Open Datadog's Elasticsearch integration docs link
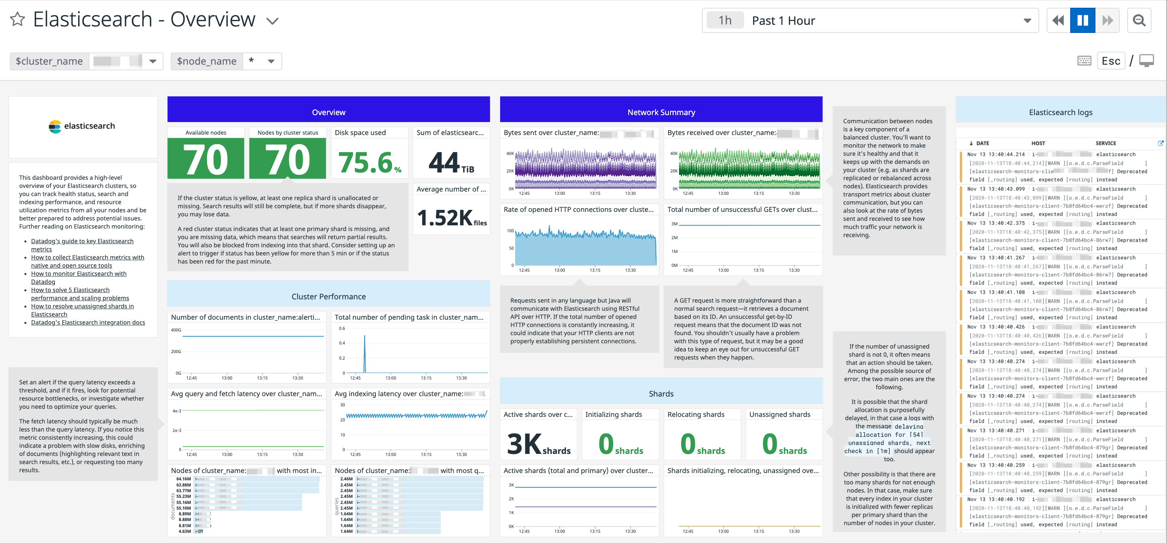 88,323
